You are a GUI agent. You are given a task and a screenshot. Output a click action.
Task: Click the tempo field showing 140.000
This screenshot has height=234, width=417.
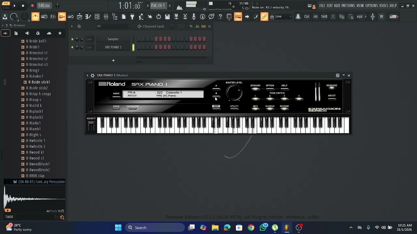tap(44, 6)
